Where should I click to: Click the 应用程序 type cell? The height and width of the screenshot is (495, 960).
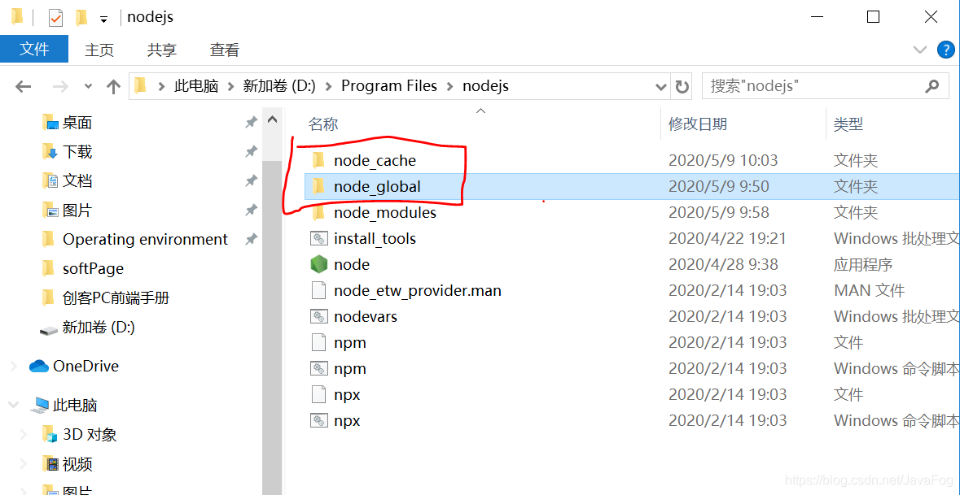pos(863,265)
